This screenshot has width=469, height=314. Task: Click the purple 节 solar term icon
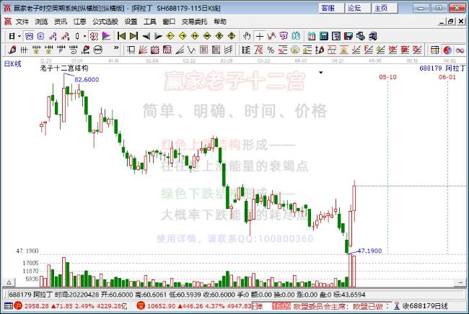pyautogui.click(x=284, y=36)
